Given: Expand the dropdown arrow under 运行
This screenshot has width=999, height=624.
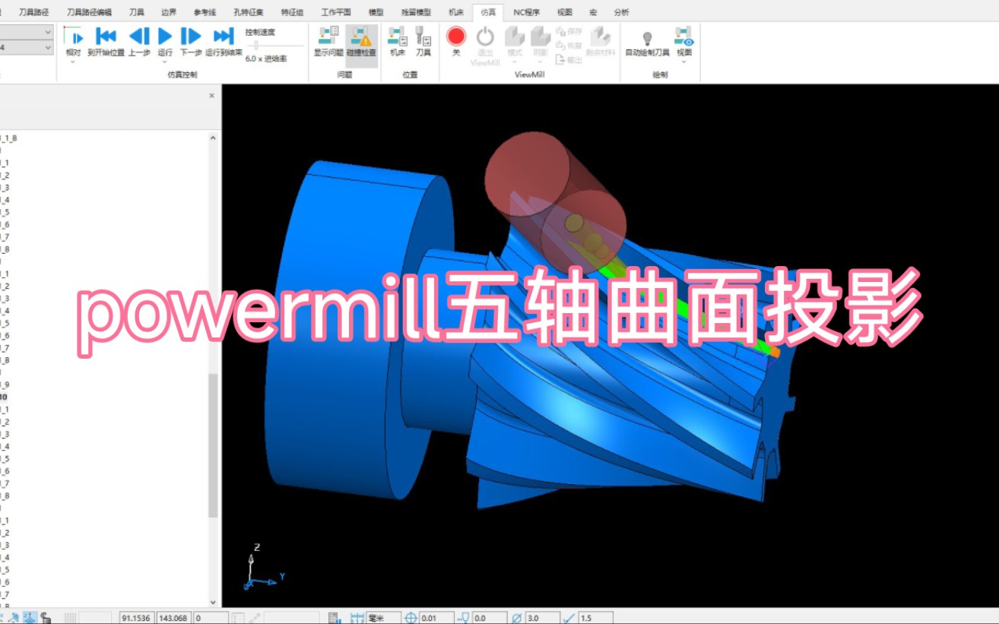Looking at the screenshot, I should coord(165,62).
